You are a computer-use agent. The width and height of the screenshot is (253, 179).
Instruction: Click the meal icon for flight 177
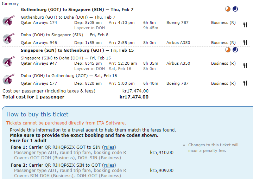(245, 83)
